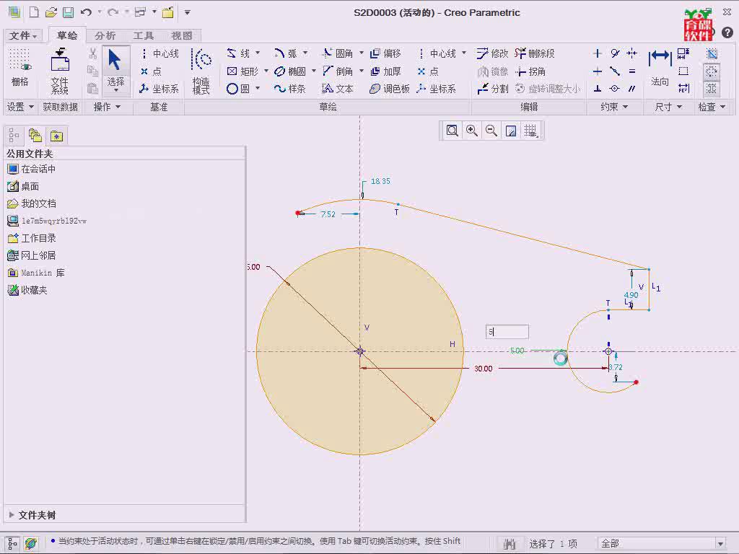The width and height of the screenshot is (739, 554).
Task: Select the 分割 divide tool
Action: (x=492, y=89)
